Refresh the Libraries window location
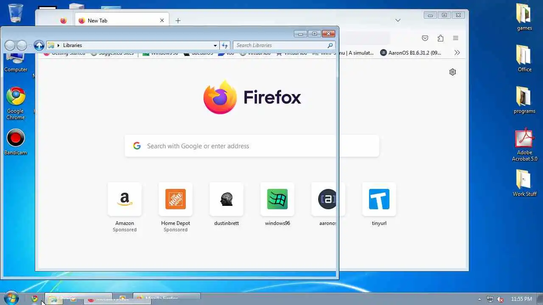The image size is (543, 305). pos(225,45)
